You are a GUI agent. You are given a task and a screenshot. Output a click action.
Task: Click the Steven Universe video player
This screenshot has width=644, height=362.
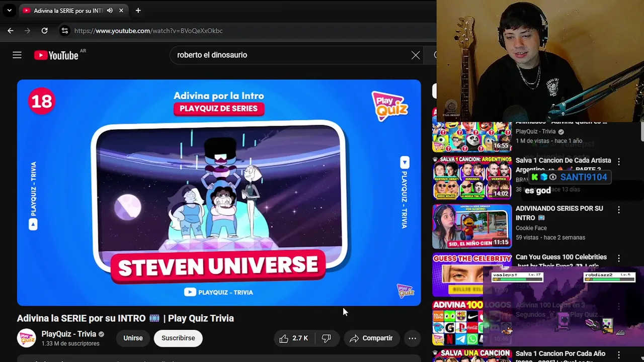(x=219, y=193)
